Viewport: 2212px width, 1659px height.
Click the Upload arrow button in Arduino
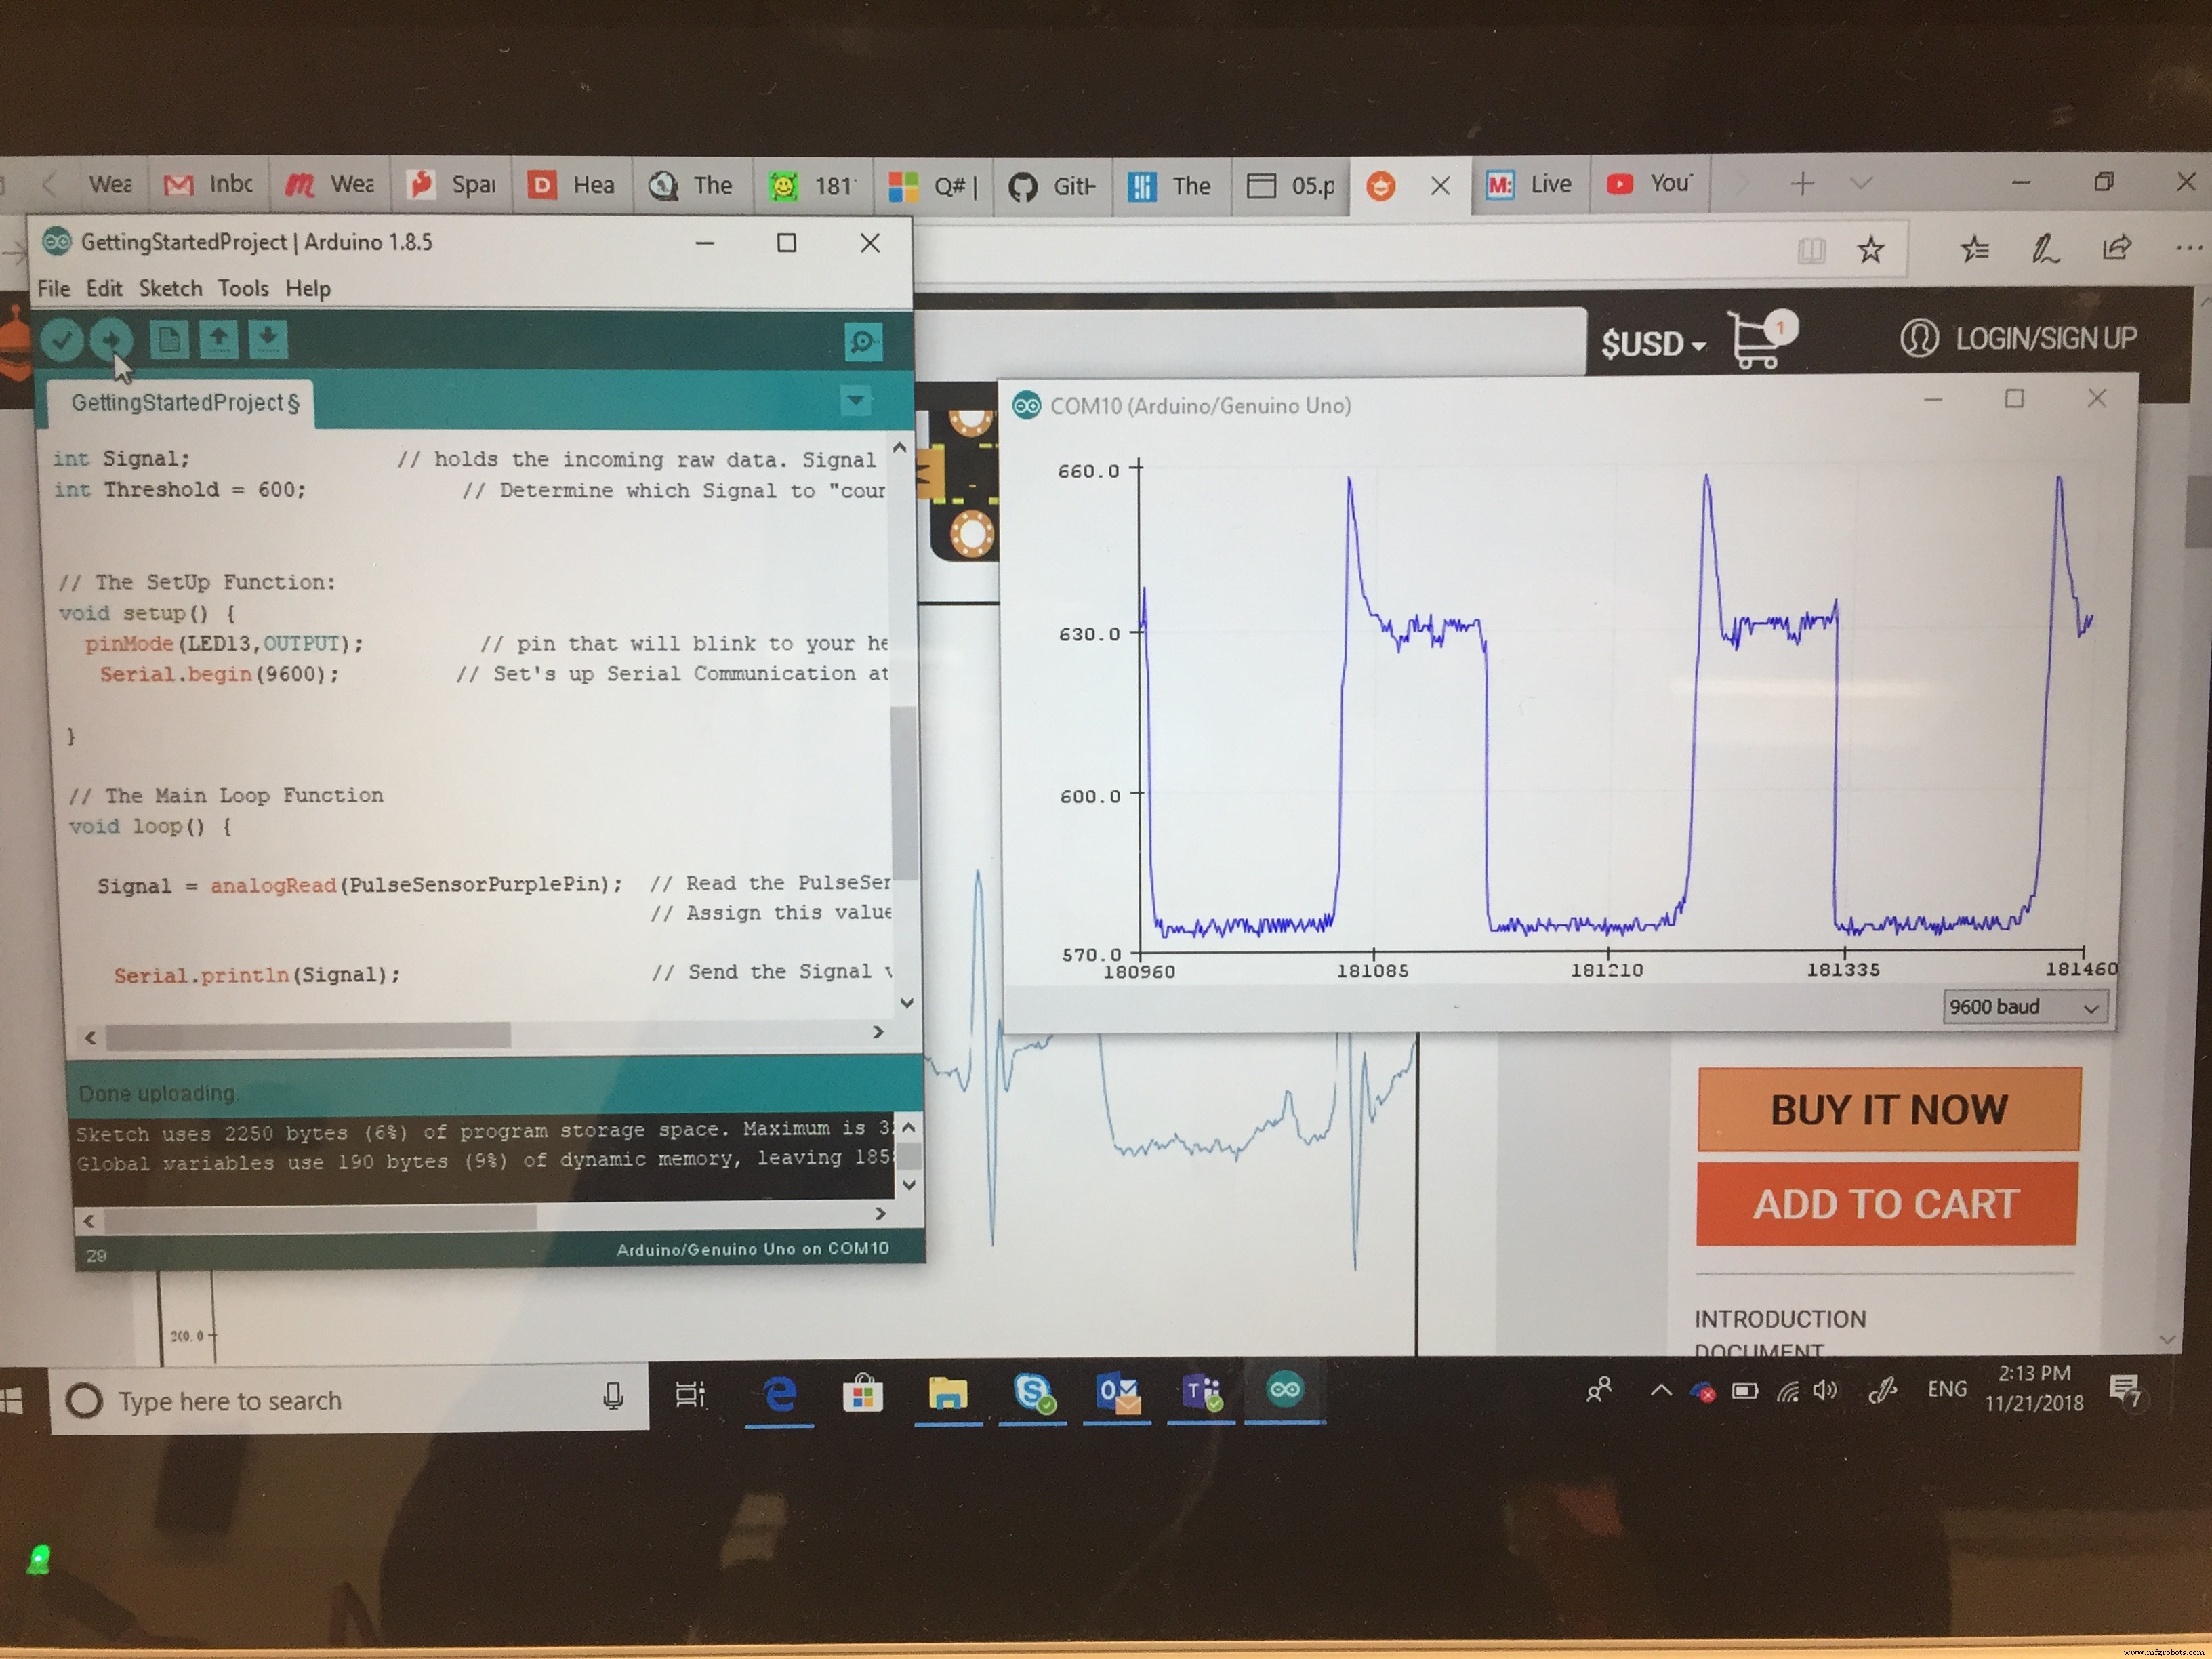(x=111, y=340)
